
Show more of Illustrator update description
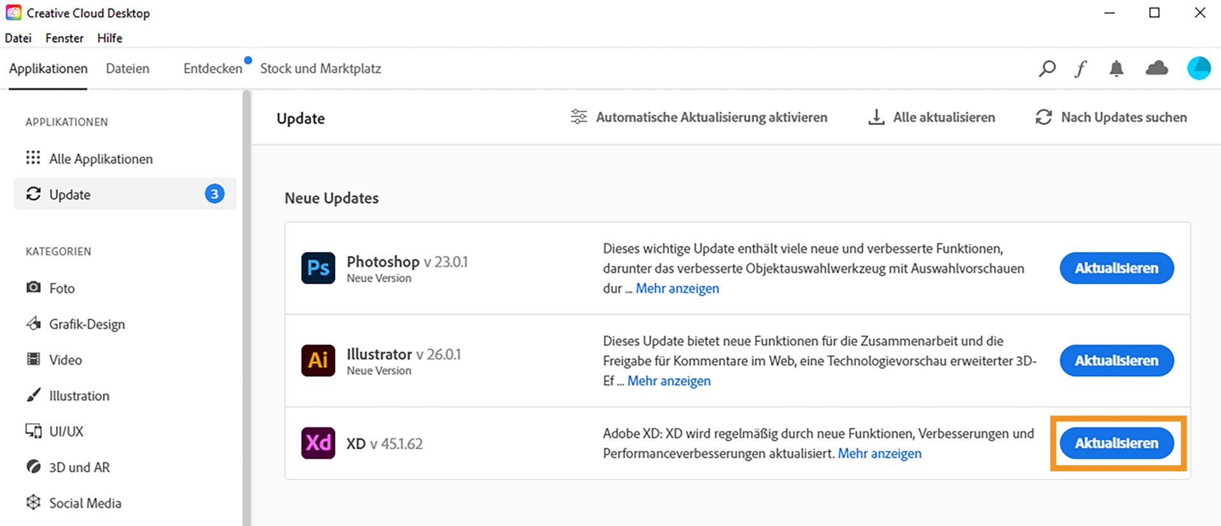tap(669, 381)
